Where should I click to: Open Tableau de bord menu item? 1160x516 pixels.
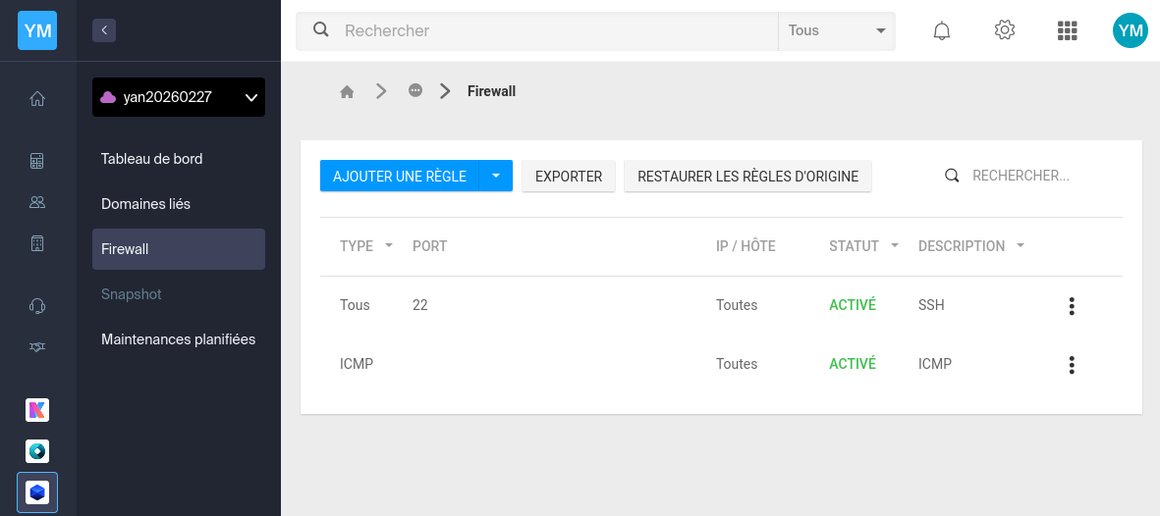coord(152,159)
